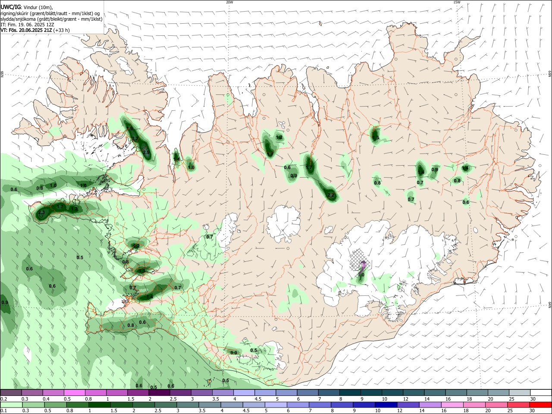Click the lavender 4 swatch, upper legend row
Viewport: 552px width, 414px height.
pyautogui.click(x=244, y=393)
